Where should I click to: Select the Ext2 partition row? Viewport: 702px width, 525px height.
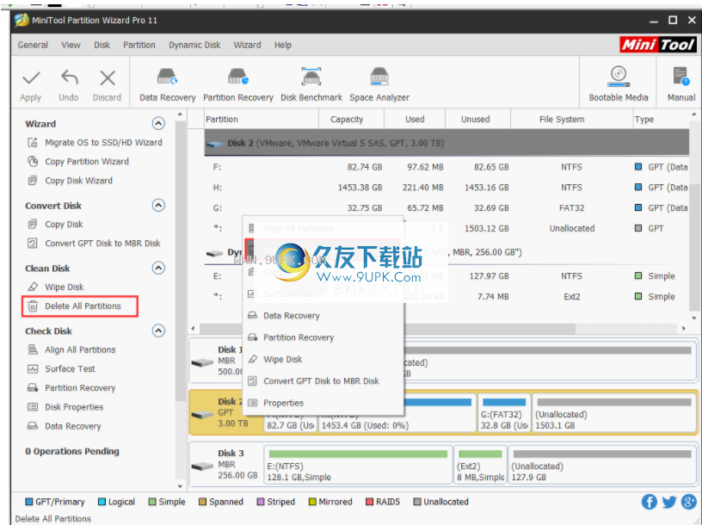[446, 297]
